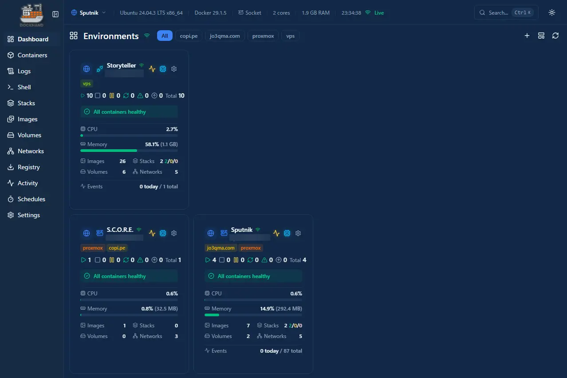Click the globe icon on the S.C.O.R.E. card

coord(86,233)
